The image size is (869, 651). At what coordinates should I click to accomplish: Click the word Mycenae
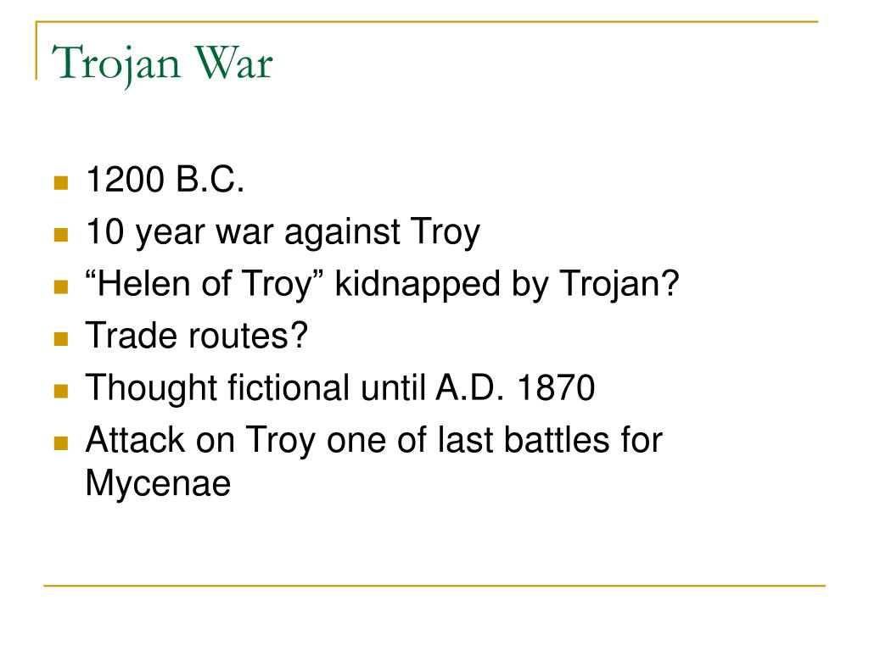pos(158,484)
